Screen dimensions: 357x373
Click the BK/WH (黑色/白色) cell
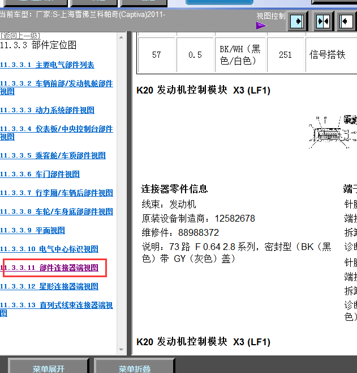coord(240,55)
